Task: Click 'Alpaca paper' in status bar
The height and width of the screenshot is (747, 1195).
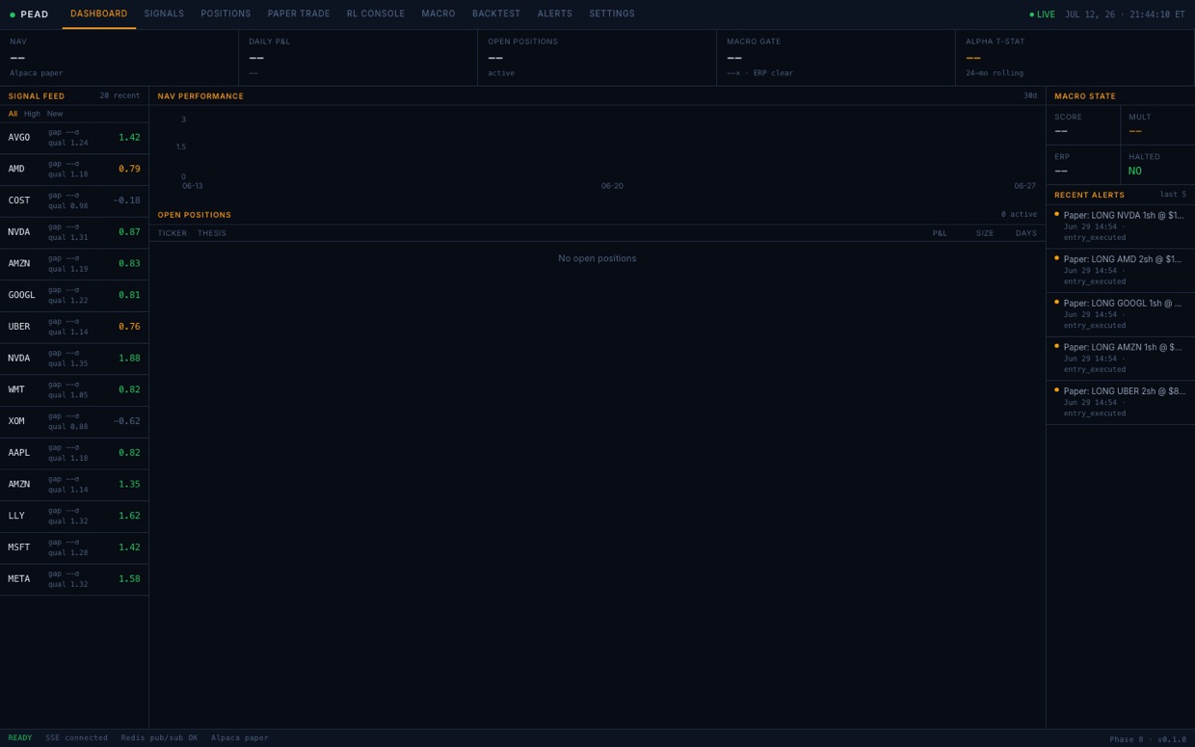Action: coord(240,738)
